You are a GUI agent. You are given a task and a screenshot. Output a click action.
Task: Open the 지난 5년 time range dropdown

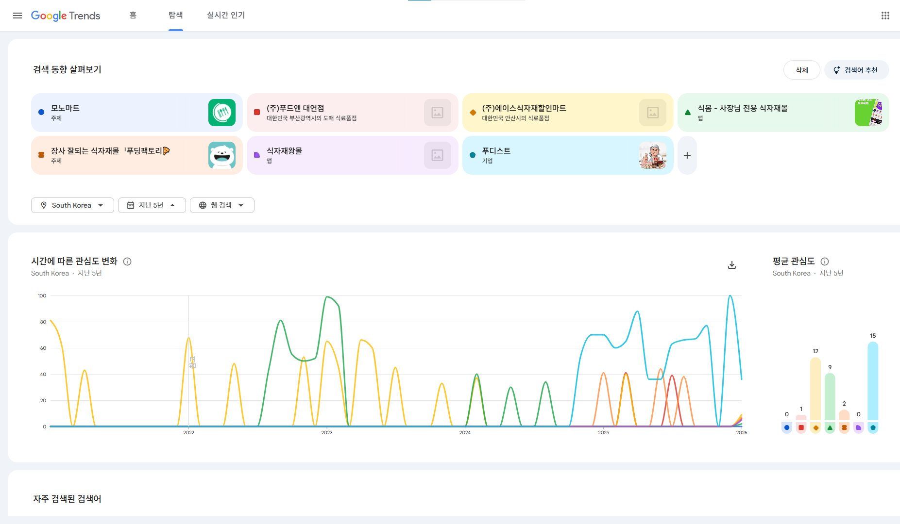pyautogui.click(x=152, y=205)
